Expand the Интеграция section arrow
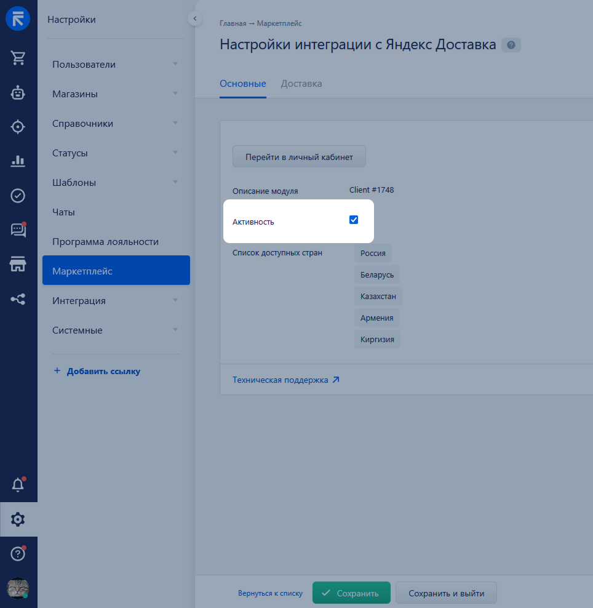 pos(175,300)
